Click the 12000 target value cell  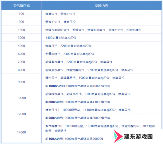pyautogui.click(x=21, y=114)
